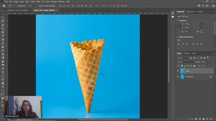Image resolution: width=216 pixels, height=121 pixels.
Task: Click the Delete layer trash icon
Action: (x=211, y=119)
